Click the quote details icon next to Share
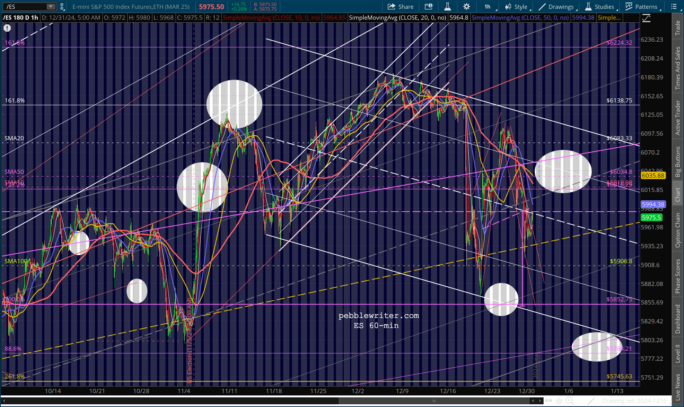The width and height of the screenshot is (684, 407). tap(429, 7)
